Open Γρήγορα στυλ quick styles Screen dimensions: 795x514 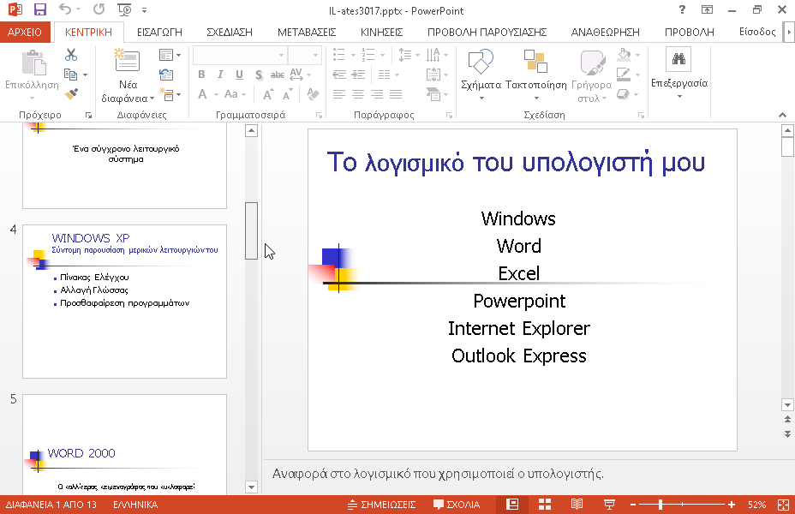(592, 75)
